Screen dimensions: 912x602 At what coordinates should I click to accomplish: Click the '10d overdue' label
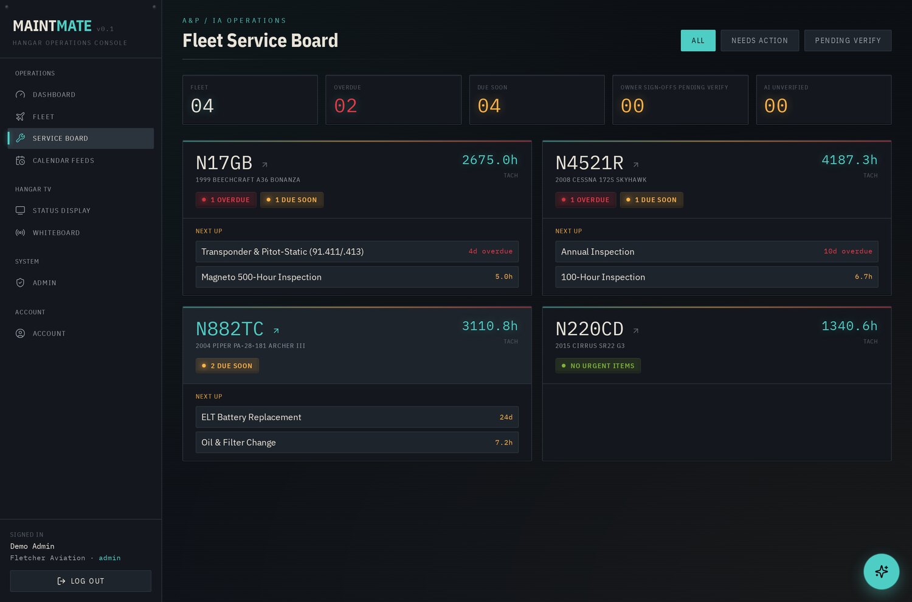(848, 251)
